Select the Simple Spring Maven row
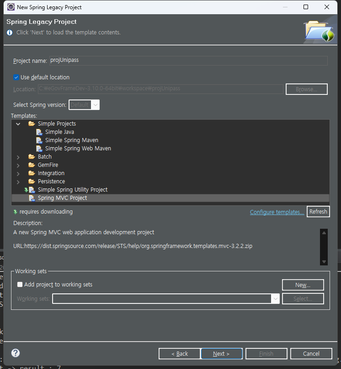Viewport: 341px width, 369px height. (170, 140)
